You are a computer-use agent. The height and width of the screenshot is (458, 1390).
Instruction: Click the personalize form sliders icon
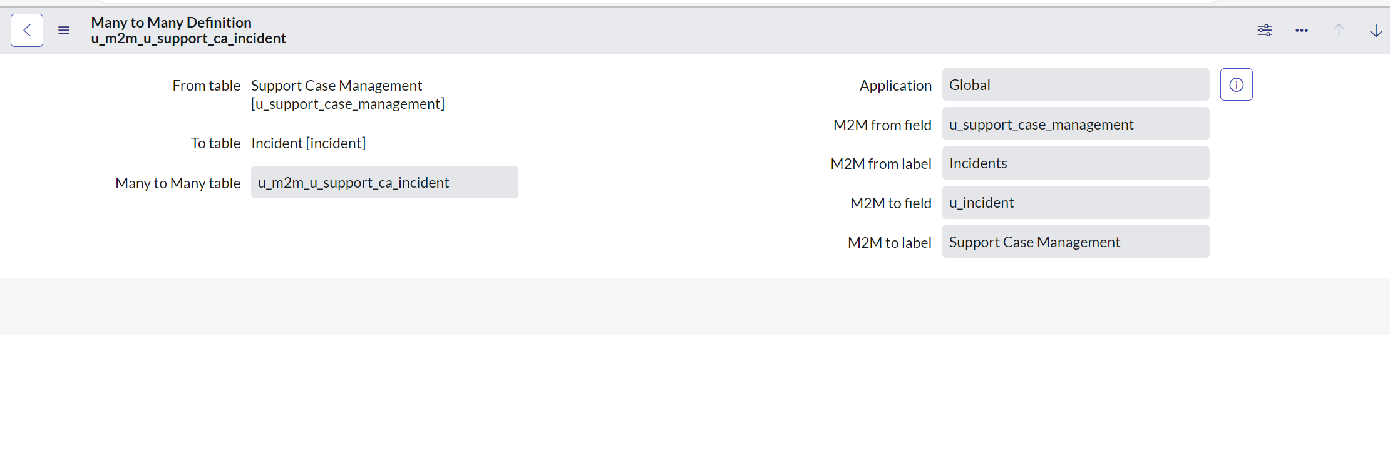pyautogui.click(x=1264, y=29)
